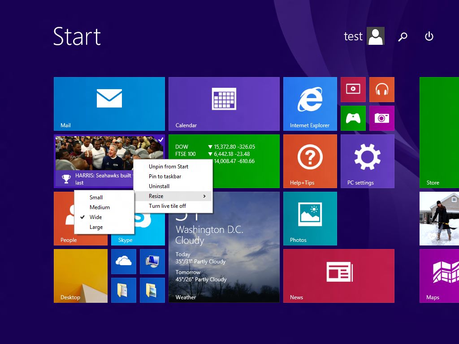Choose Turn live tile off
This screenshot has height=344, width=459.
[173, 206]
